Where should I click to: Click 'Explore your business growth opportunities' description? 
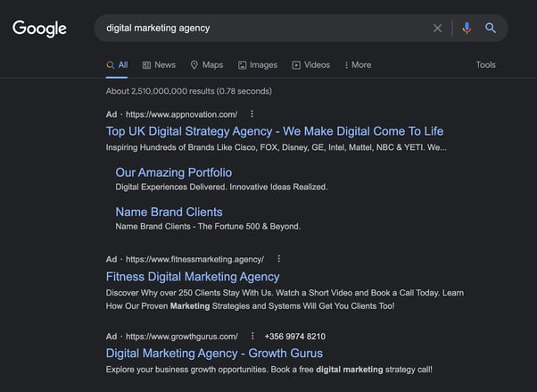tap(268, 370)
